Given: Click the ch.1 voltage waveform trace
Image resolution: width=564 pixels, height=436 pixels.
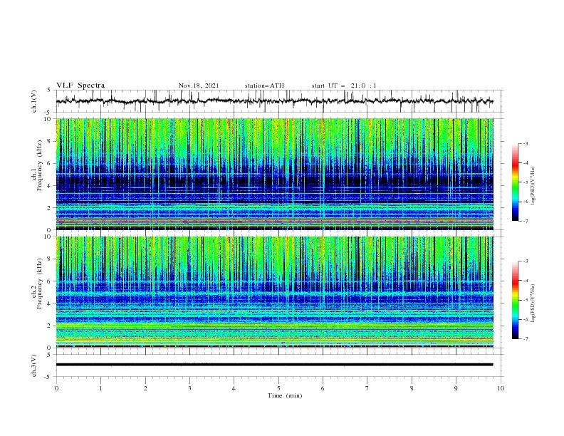Looking at the screenshot, I should pos(274,101).
